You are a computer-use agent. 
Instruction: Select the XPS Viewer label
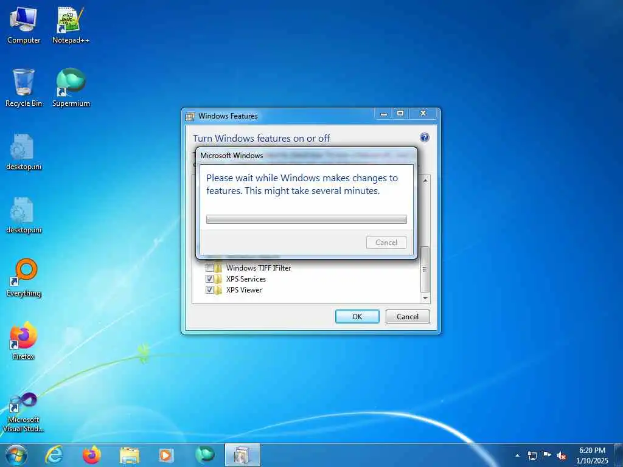point(244,290)
